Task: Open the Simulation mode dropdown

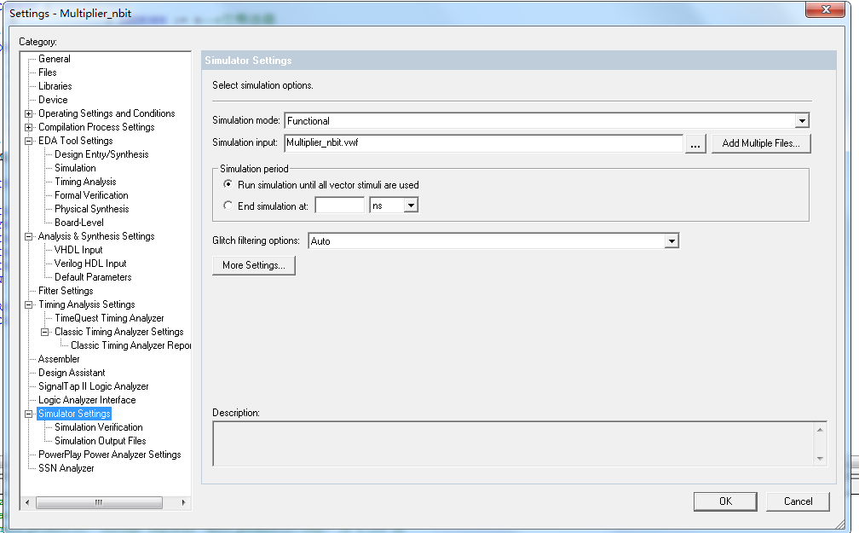Action: 802,120
